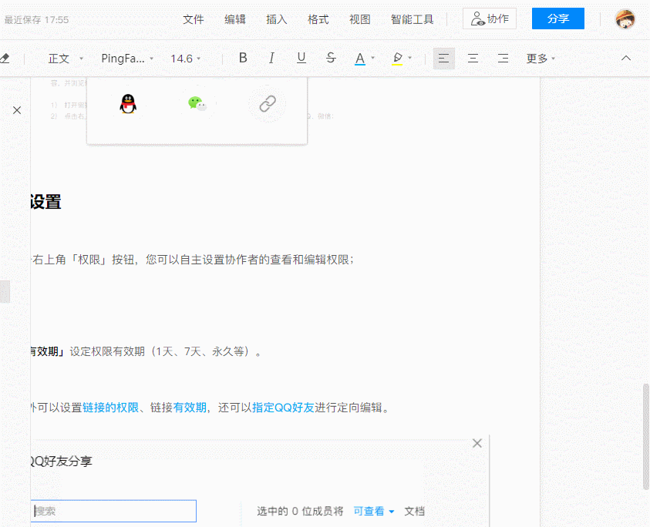The image size is (650, 527).
Task: Open the 插入 menu
Action: (276, 19)
